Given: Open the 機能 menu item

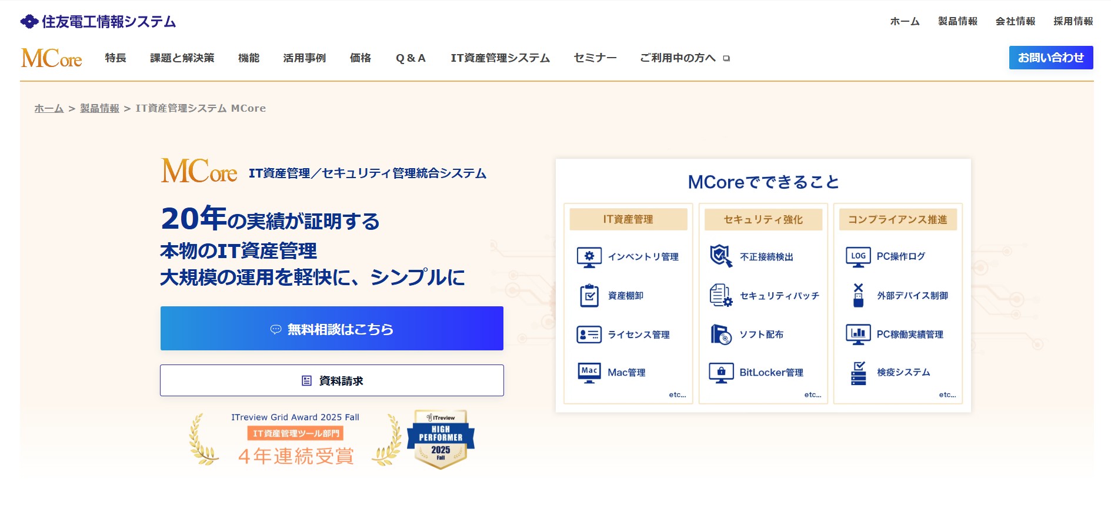Looking at the screenshot, I should pos(249,58).
